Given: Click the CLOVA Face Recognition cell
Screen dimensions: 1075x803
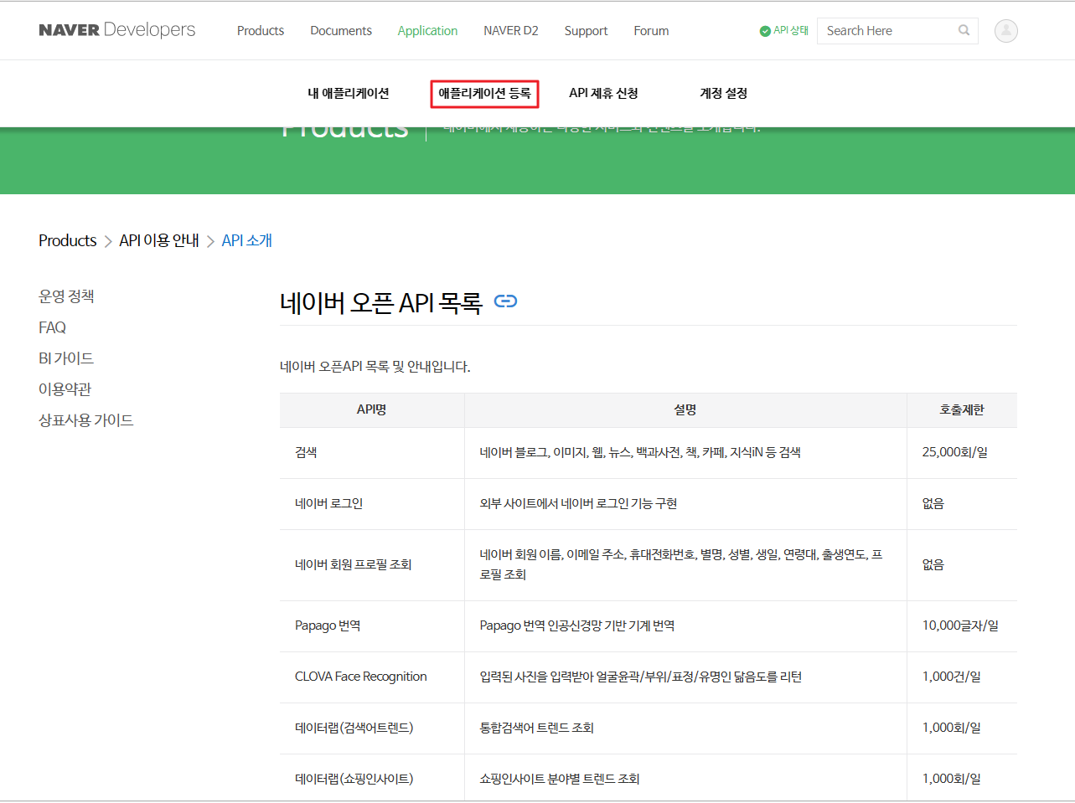Looking at the screenshot, I should point(372,677).
